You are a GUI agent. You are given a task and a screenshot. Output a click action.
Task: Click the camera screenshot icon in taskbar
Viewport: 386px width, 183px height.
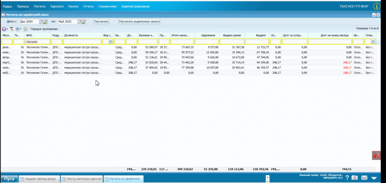[354, 177]
